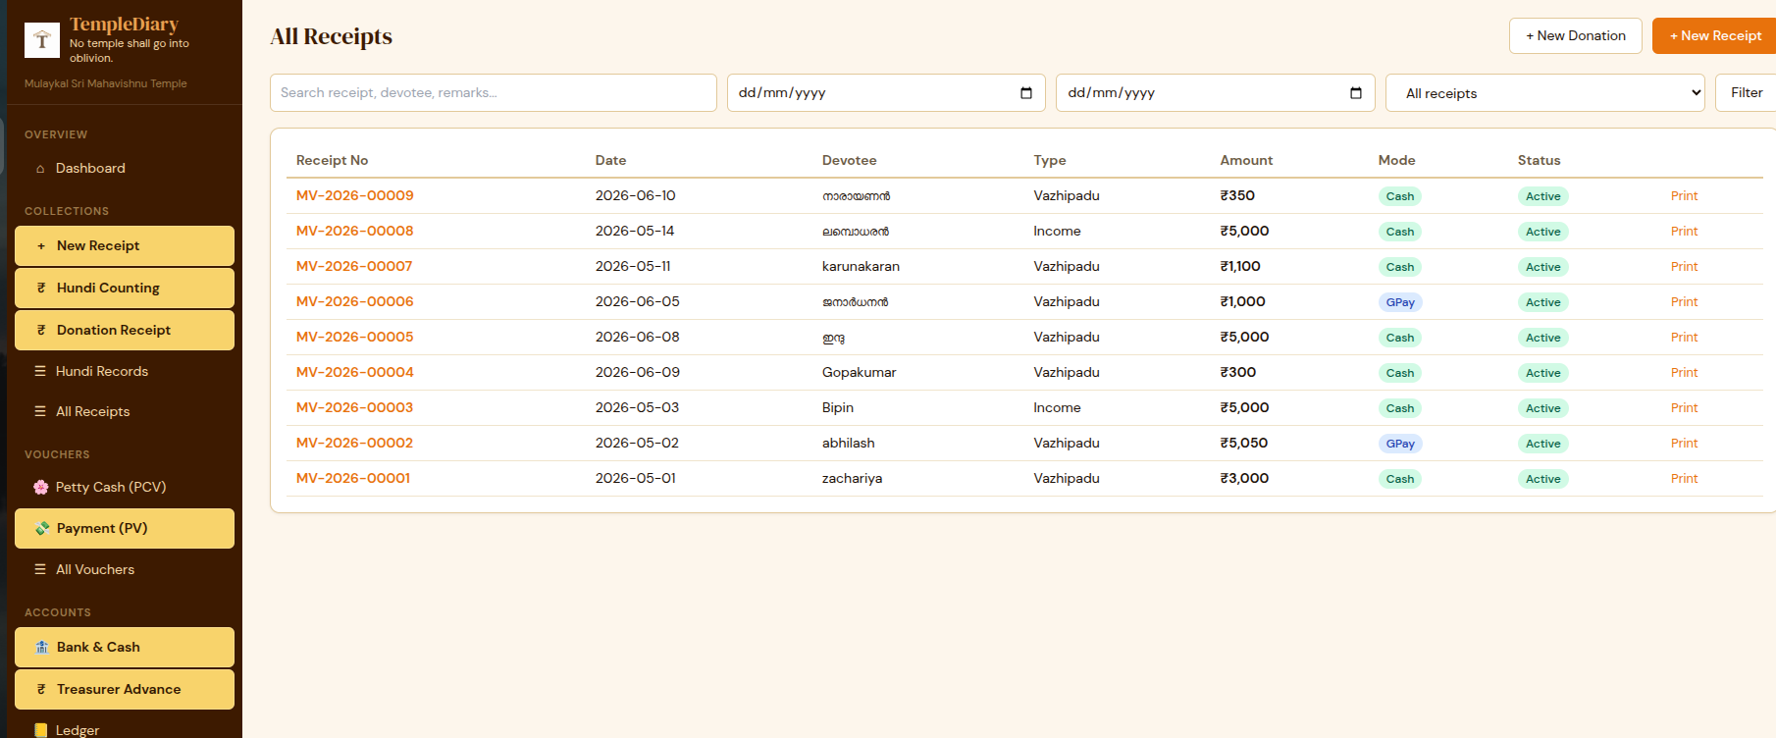Click the rupee icon beside Donation Receipt
Image resolution: width=1776 pixels, height=738 pixels.
click(41, 331)
